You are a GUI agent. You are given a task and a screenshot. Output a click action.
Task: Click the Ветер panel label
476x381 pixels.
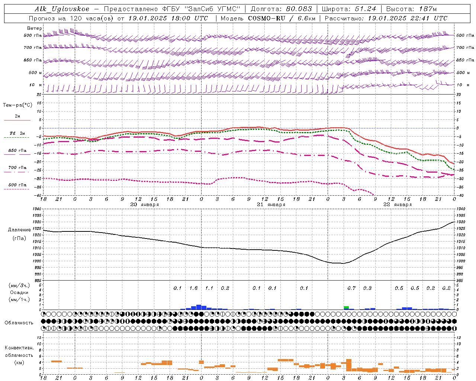point(34,28)
